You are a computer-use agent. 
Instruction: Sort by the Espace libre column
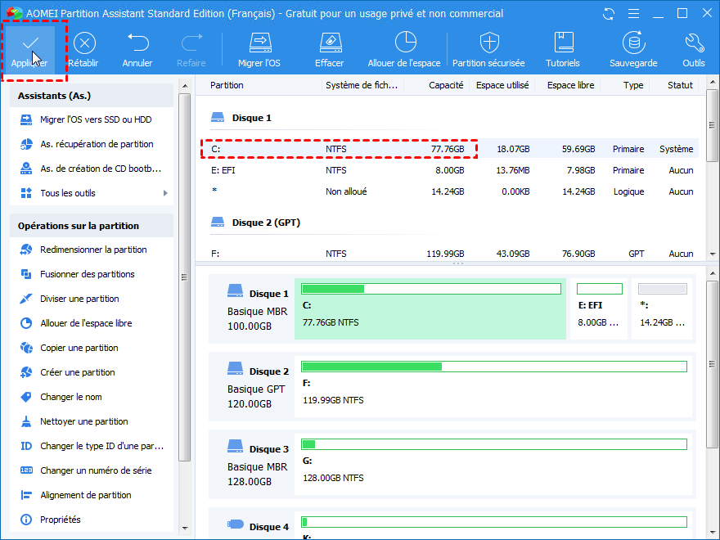571,85
